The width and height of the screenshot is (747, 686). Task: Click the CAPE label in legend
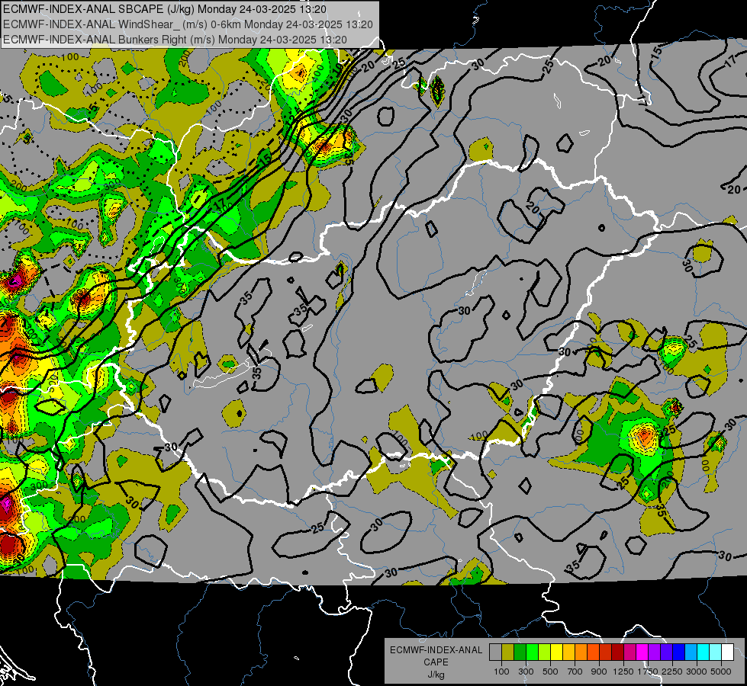pos(436,662)
